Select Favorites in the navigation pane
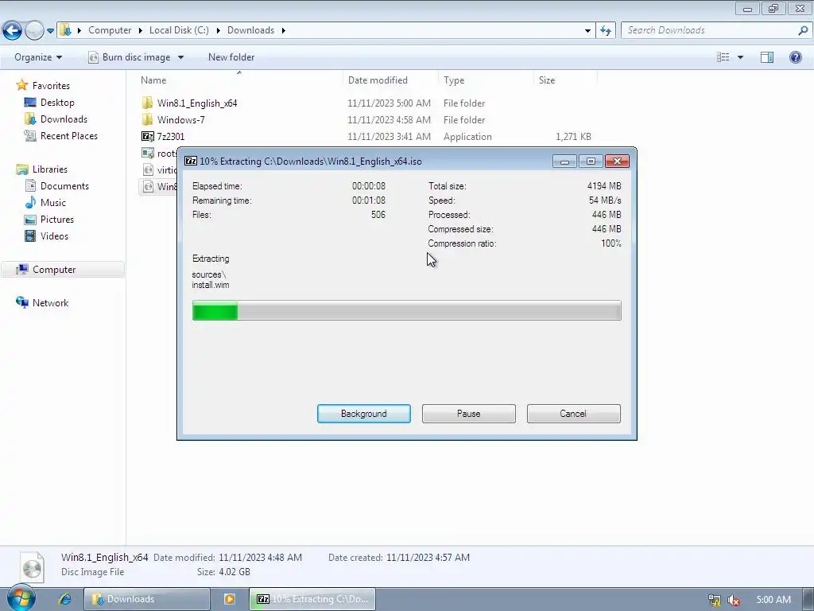This screenshot has height=611, width=814. click(50, 85)
